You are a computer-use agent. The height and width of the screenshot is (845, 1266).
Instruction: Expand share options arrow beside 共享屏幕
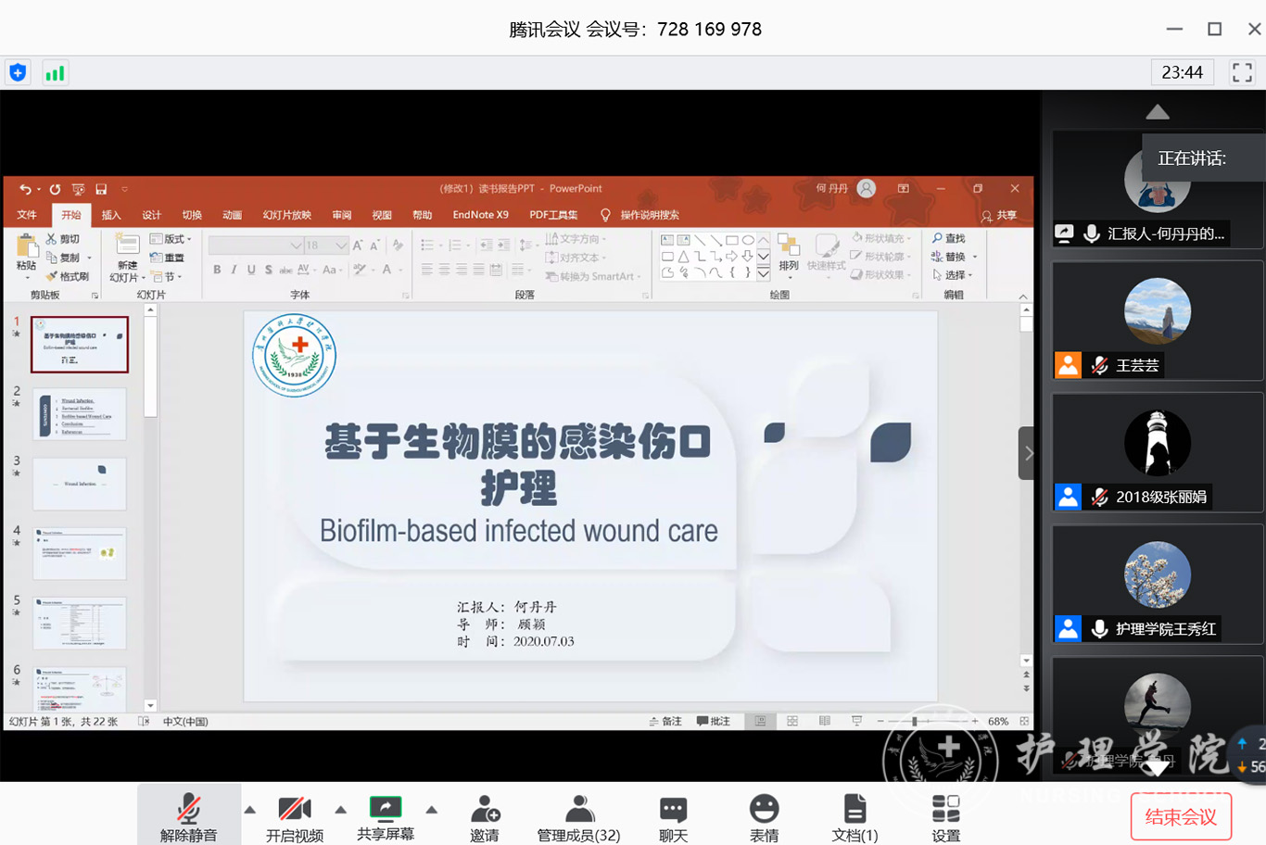432,810
